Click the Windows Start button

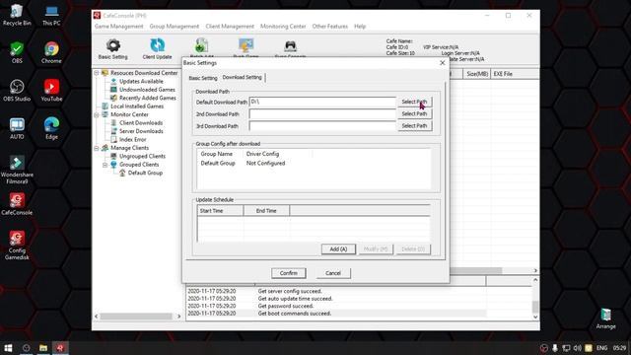(x=8, y=348)
